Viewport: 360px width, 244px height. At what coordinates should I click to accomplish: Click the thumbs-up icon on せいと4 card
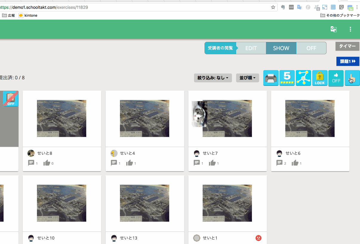point(129,163)
